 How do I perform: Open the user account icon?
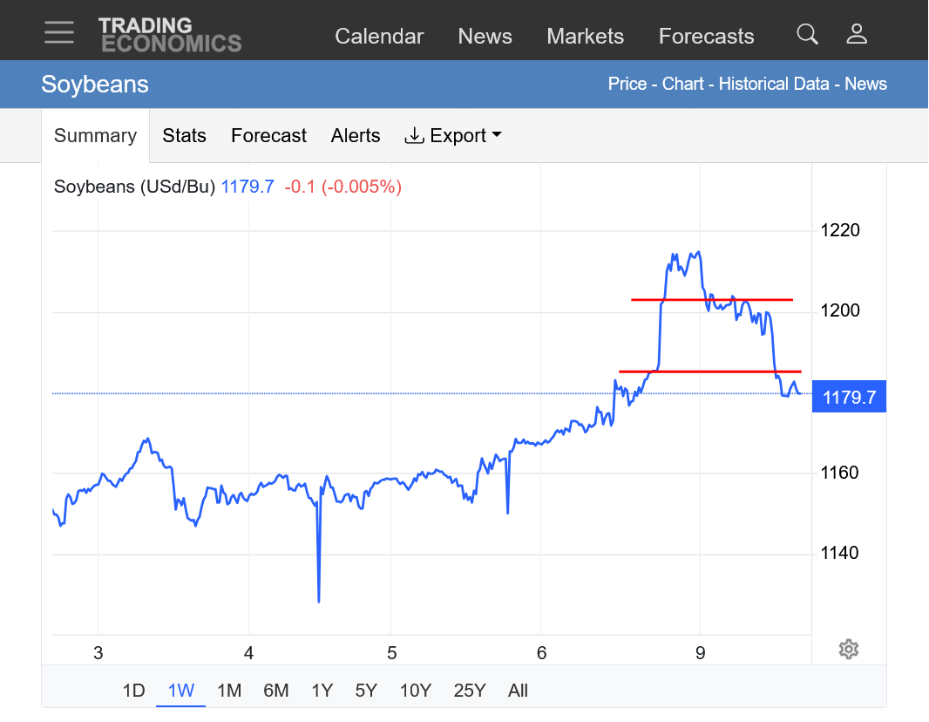coord(857,34)
